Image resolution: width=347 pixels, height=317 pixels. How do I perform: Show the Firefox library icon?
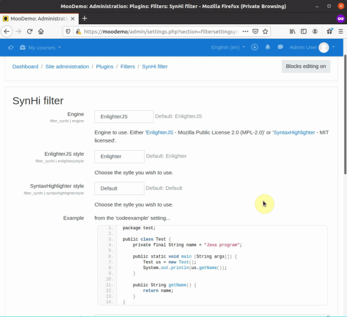pos(292,31)
